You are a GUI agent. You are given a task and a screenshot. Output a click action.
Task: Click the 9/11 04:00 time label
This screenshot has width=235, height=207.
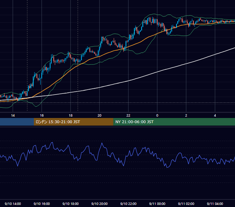pos(215,204)
